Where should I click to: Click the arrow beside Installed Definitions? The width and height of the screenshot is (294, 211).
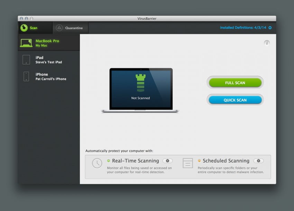pos(270,28)
